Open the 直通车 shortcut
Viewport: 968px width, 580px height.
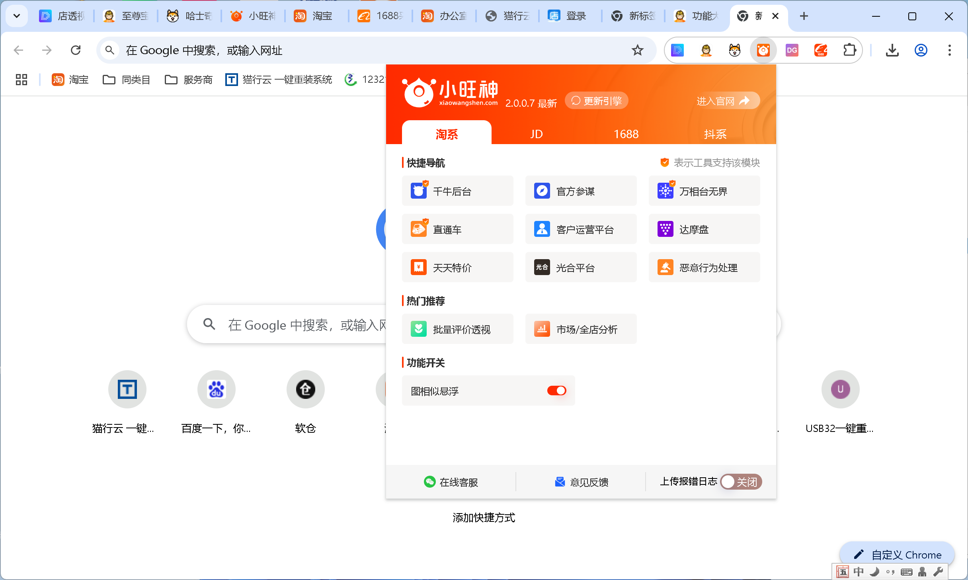[457, 229]
